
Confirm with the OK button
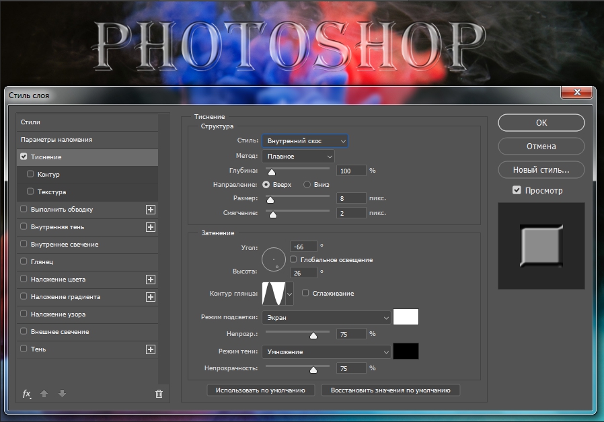[541, 123]
